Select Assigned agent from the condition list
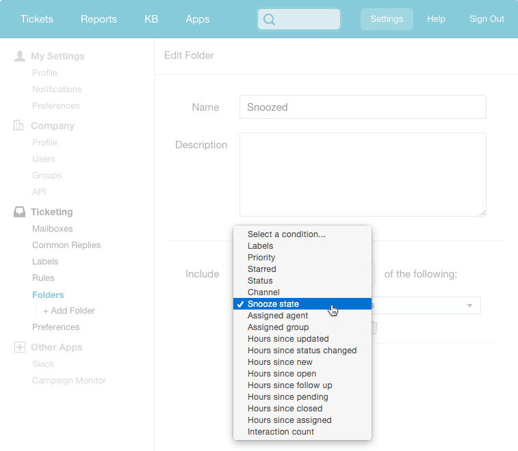The height and width of the screenshot is (451, 518). point(278,316)
